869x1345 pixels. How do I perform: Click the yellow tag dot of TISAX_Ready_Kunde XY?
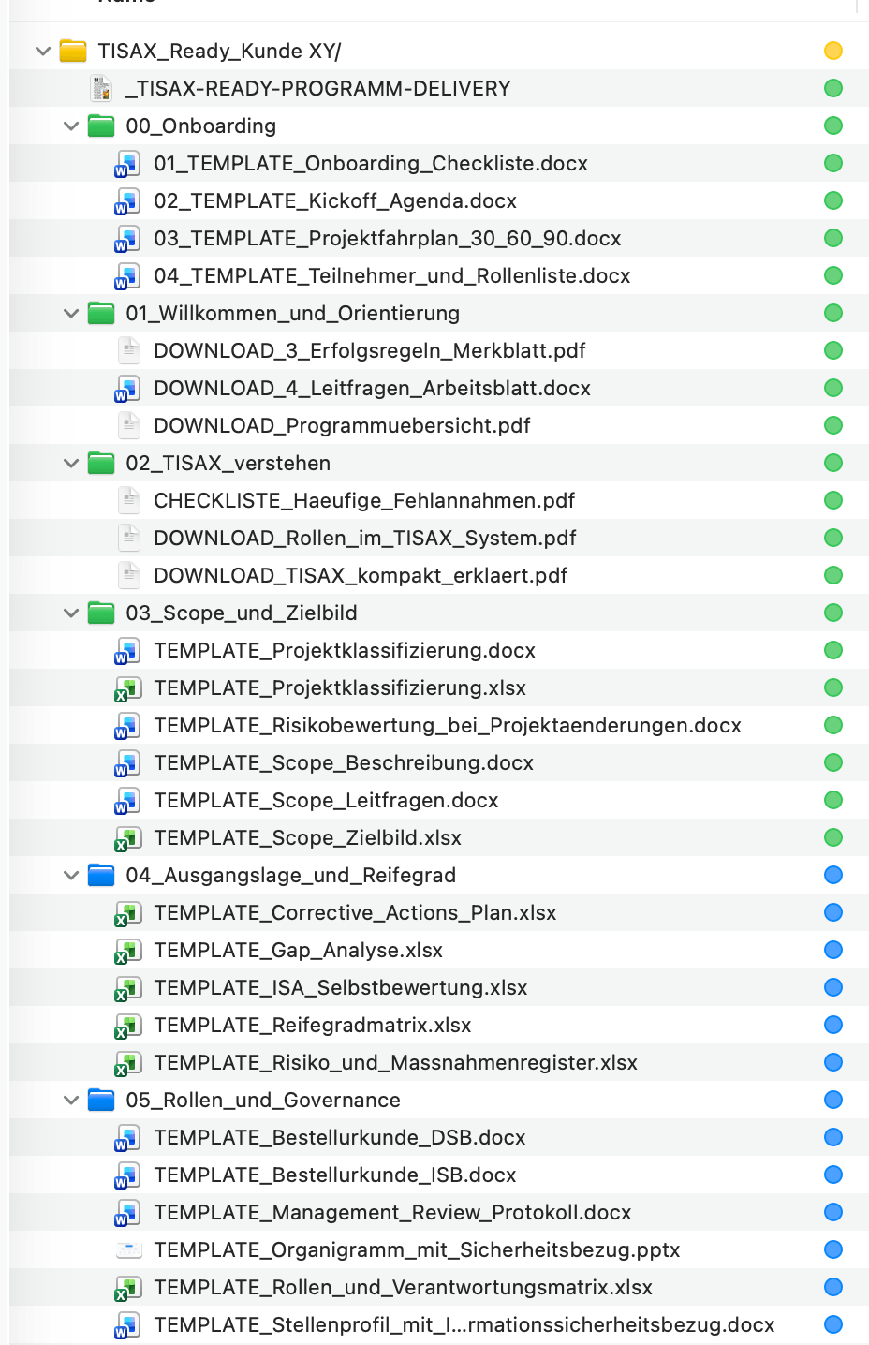point(832,51)
